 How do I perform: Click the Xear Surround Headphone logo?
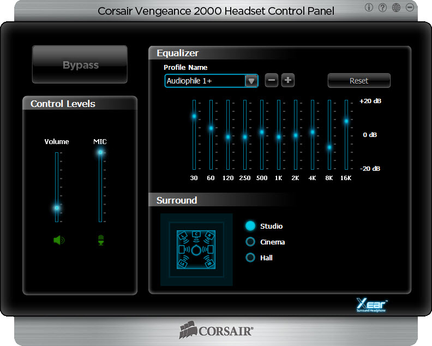pos(371,305)
